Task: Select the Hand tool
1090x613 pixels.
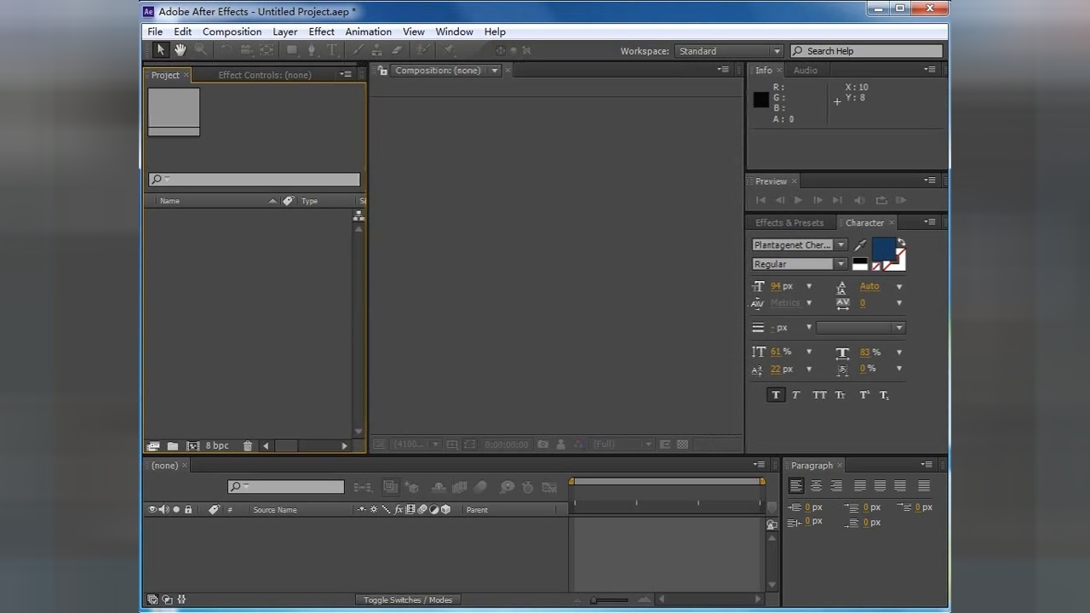Action: click(x=180, y=50)
